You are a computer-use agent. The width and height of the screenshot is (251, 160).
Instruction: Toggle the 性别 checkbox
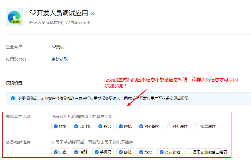(x=76, y=152)
